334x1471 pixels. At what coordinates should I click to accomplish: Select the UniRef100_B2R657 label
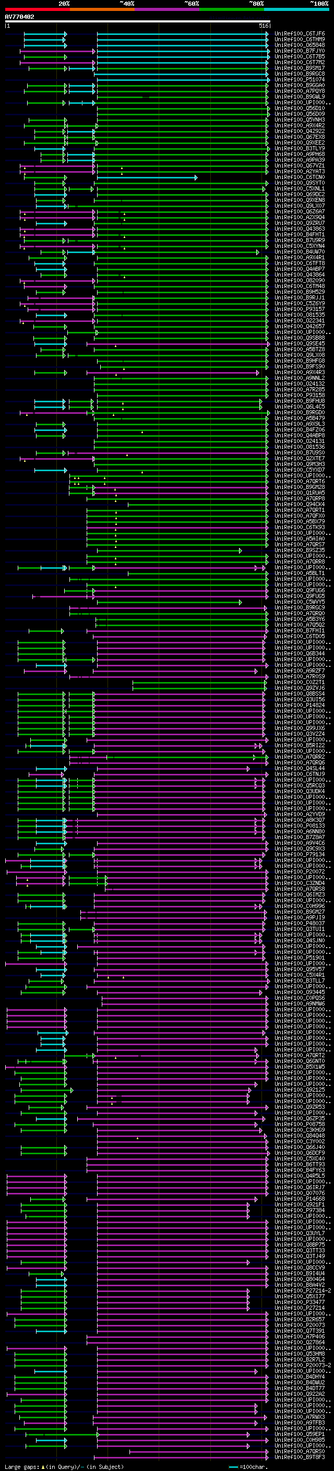[300, 1320]
